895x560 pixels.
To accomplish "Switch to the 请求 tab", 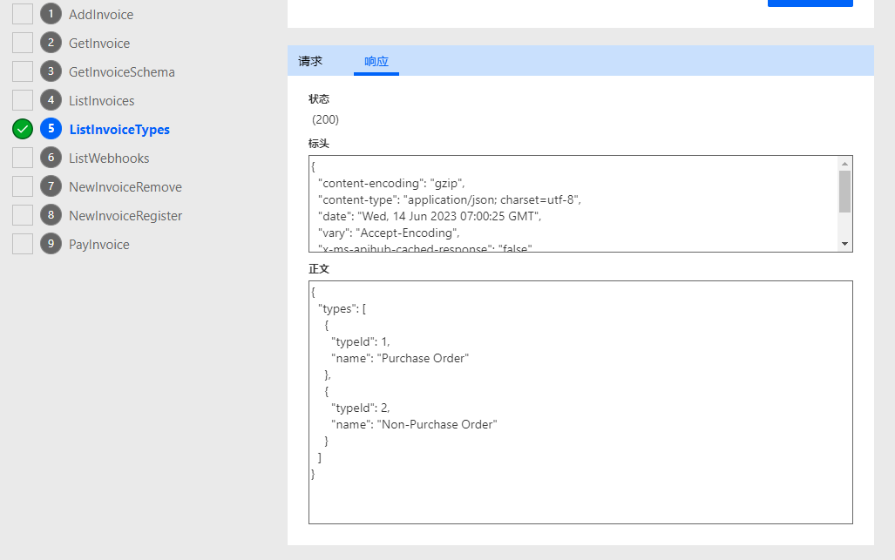I will (x=310, y=61).
